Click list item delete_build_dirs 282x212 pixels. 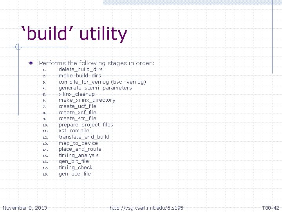pyautogui.click(x=81, y=69)
